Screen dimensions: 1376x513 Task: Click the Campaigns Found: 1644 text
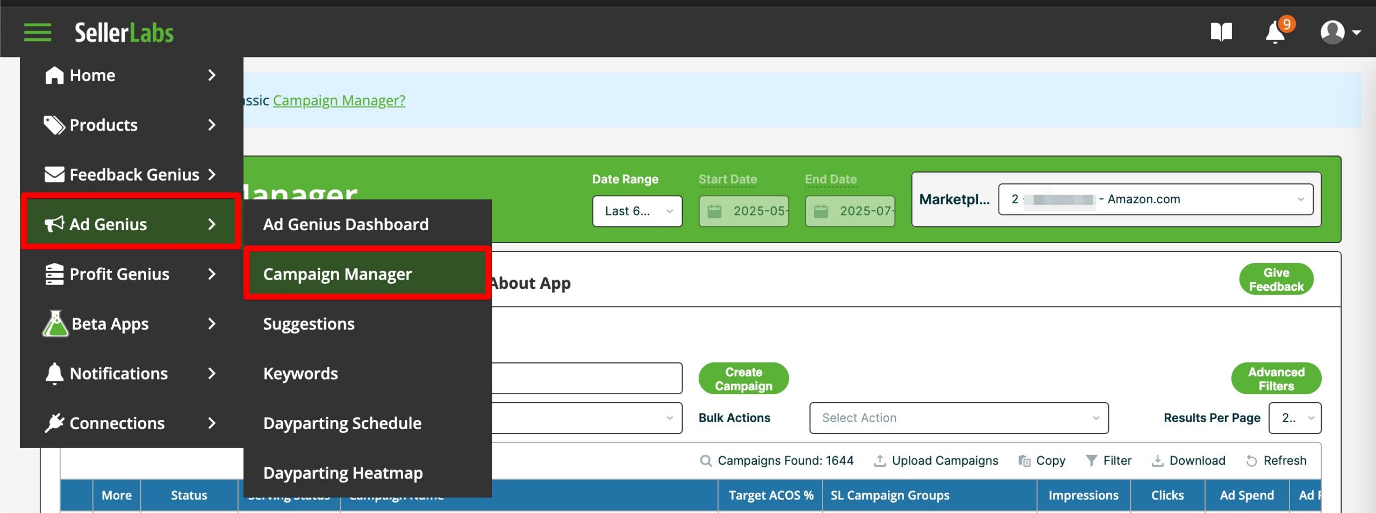pos(785,461)
